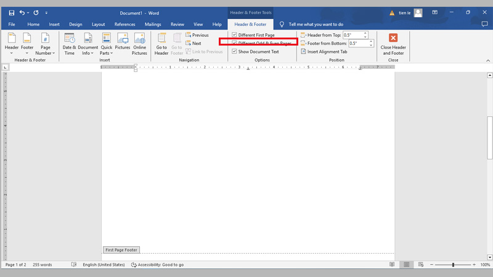Click the Date & Time icon
This screenshot has width=493, height=277.
click(69, 39)
